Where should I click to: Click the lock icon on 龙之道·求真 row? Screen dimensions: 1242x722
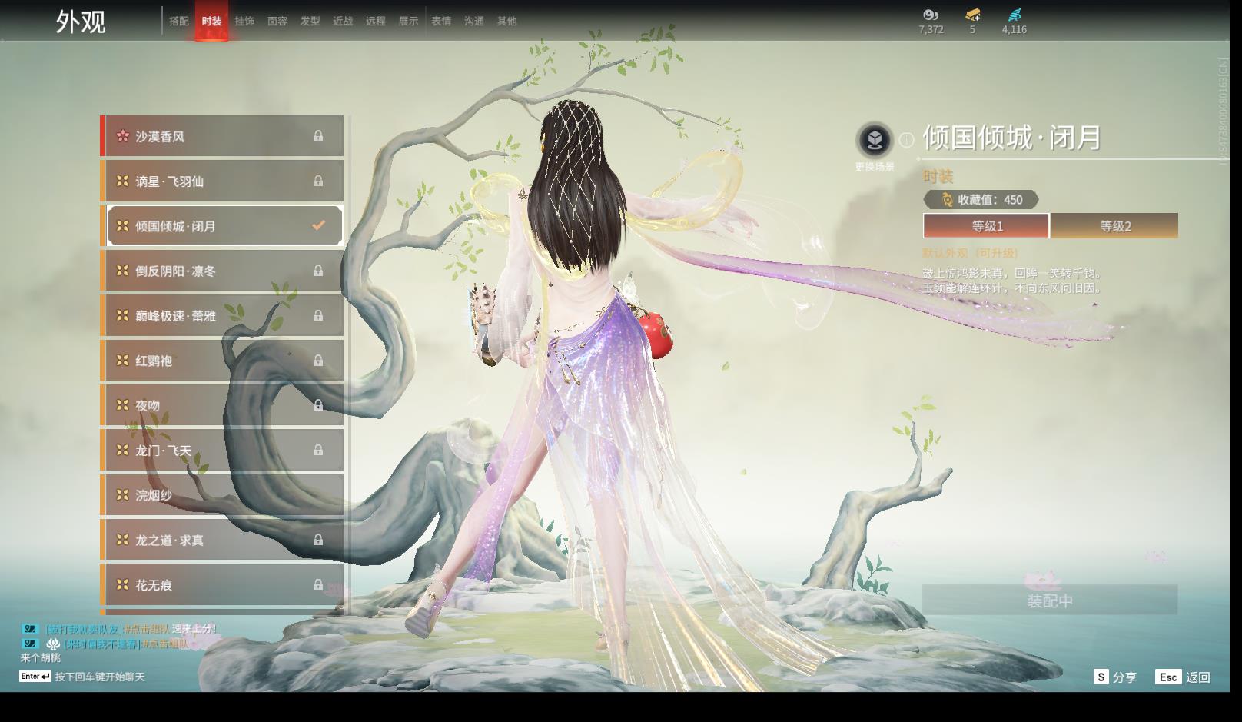coord(318,540)
